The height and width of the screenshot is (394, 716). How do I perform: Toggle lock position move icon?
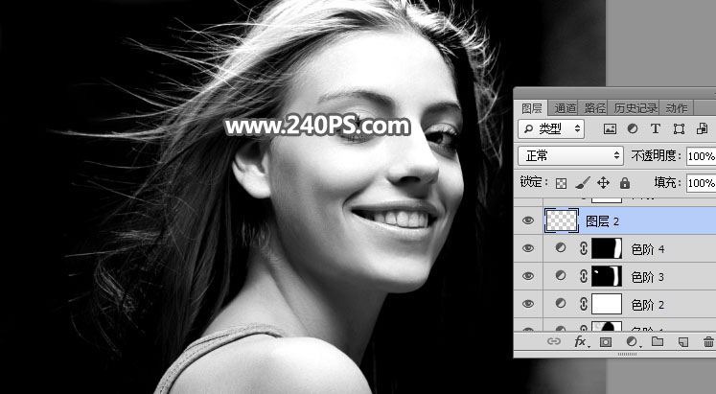pos(603,183)
